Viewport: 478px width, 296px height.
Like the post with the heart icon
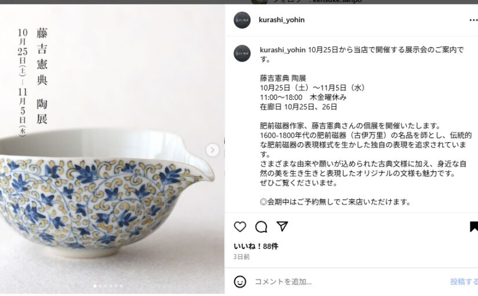coord(240,227)
